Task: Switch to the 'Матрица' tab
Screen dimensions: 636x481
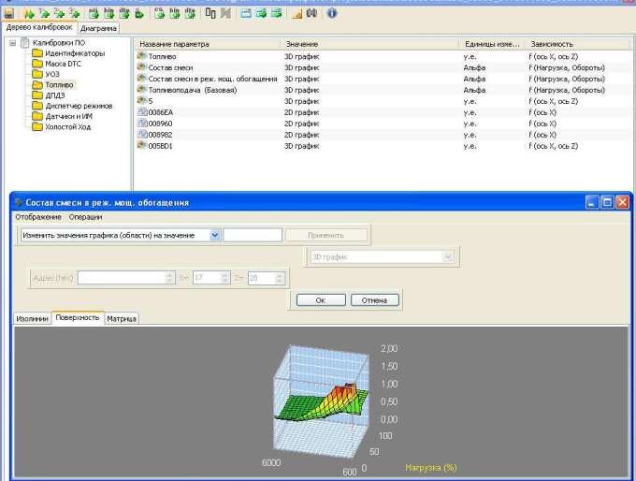Action: point(122,318)
